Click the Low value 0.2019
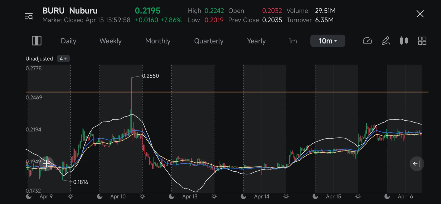Screen dimensions: 441x204 (x=214, y=20)
